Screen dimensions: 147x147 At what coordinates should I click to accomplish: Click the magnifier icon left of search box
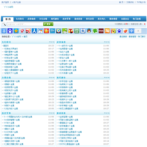(x=4, y=24)
